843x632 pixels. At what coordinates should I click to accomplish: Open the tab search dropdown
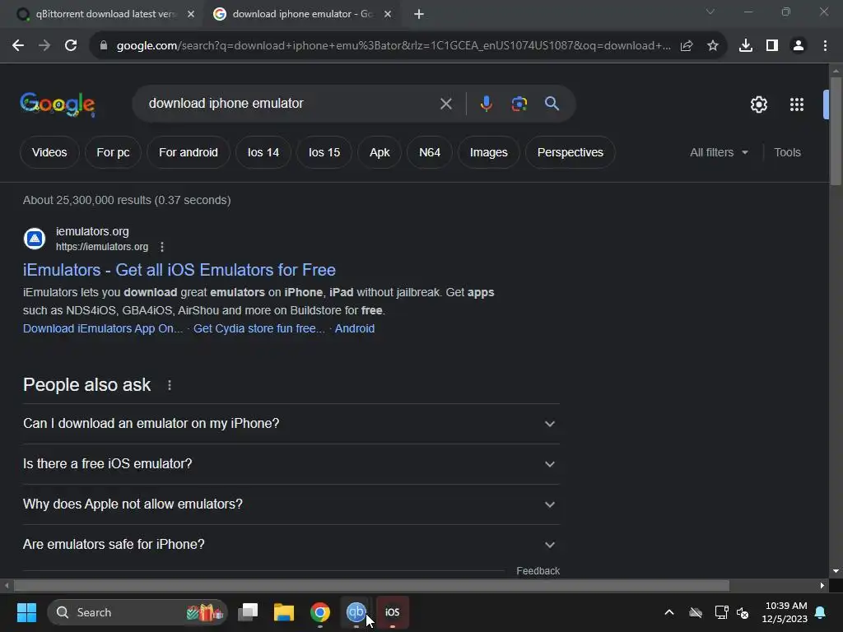click(x=710, y=12)
